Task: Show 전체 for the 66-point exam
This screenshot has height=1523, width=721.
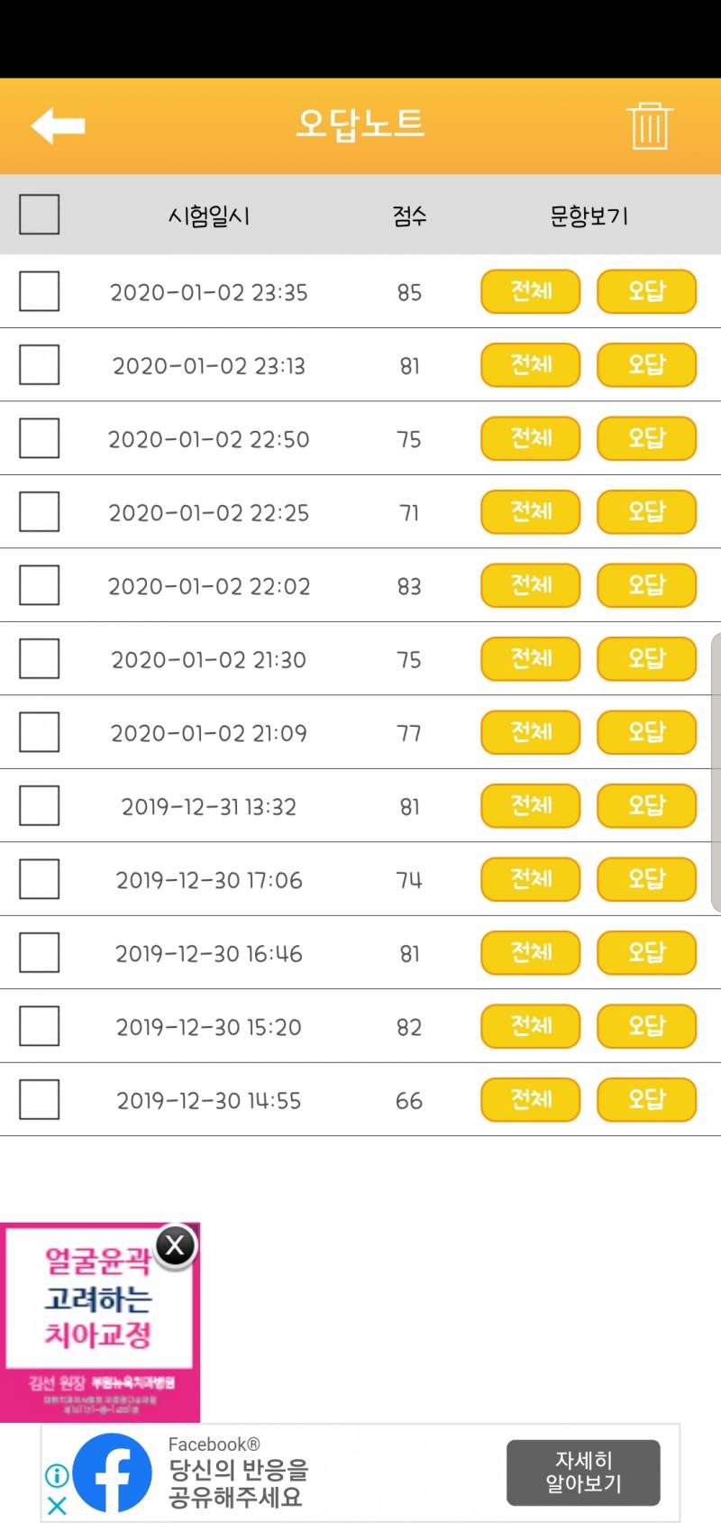Action: pos(530,1099)
